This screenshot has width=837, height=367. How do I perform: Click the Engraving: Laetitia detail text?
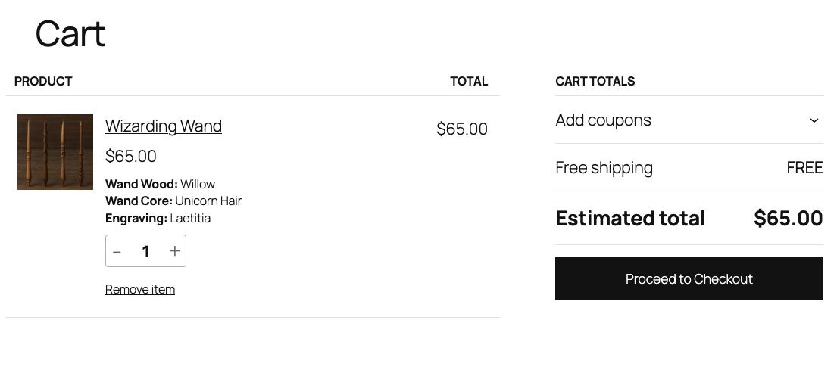point(158,219)
